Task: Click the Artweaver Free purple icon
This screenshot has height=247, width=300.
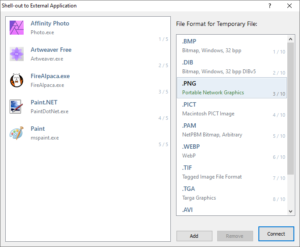Action: (x=16, y=54)
